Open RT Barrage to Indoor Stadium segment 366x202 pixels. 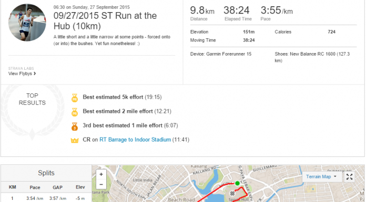click(135, 140)
